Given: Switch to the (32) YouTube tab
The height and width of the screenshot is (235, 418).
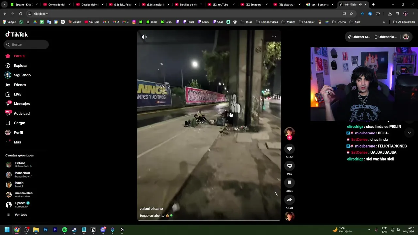Looking at the screenshot, I should (221, 5).
